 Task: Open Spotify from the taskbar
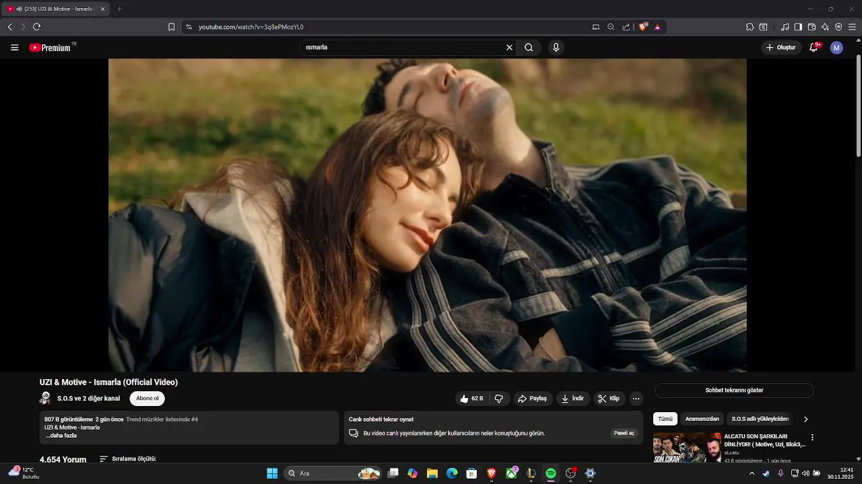(551, 473)
